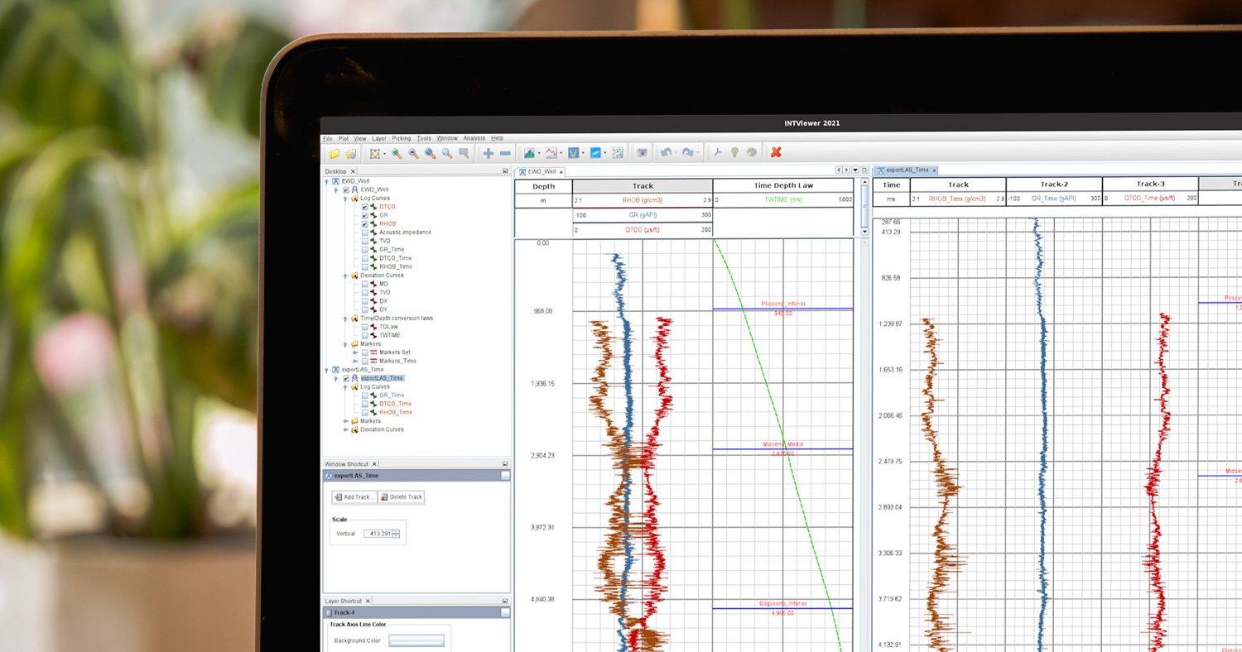Select the GR_Time curve under exportLAS_Time

[392, 396]
